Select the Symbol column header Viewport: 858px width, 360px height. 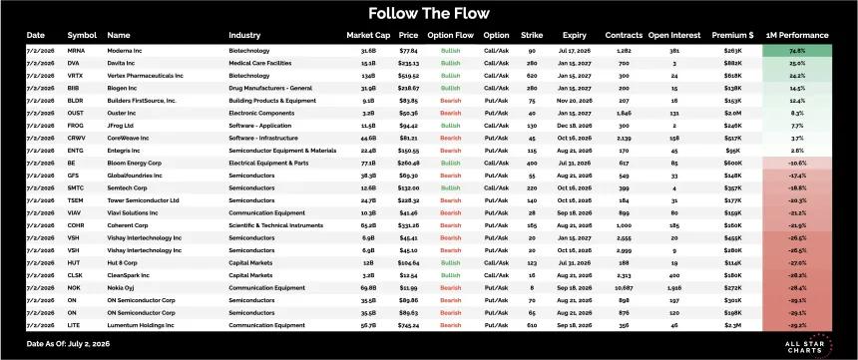pyautogui.click(x=82, y=35)
